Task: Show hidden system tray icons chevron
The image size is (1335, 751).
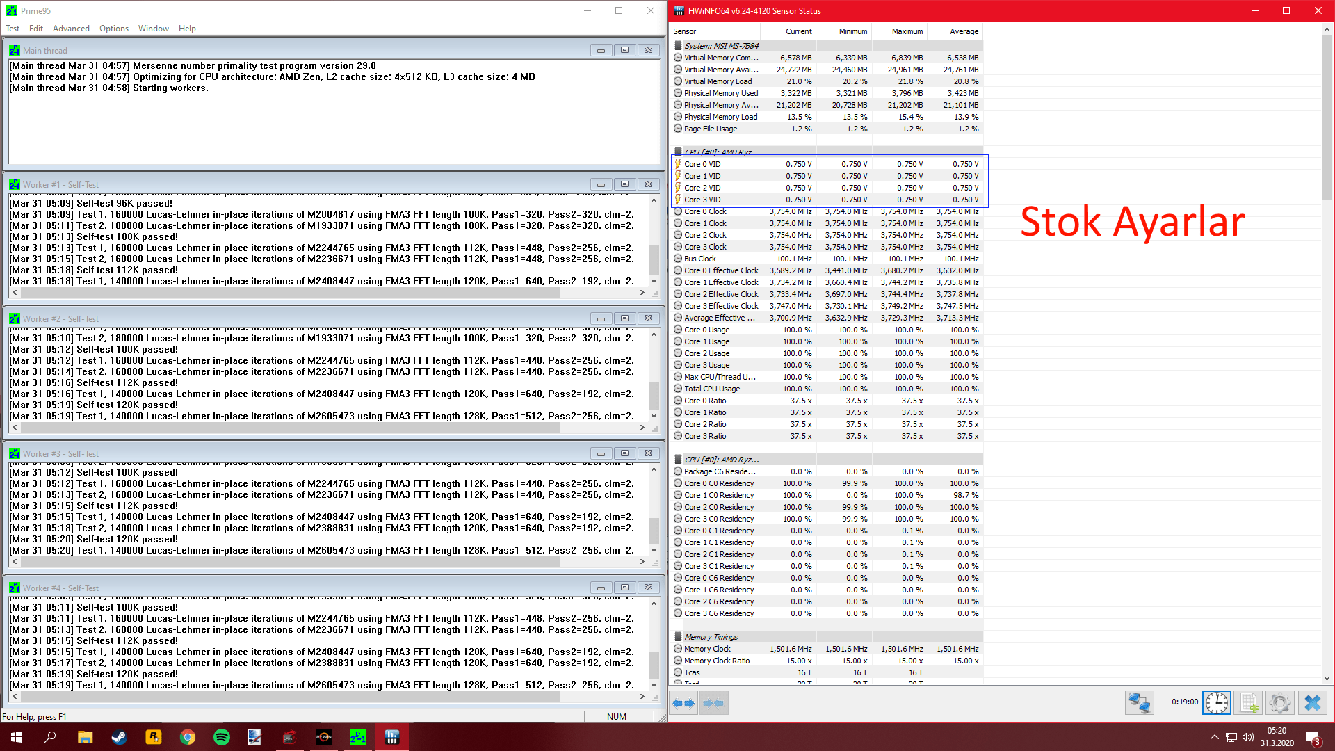Action: (1214, 737)
